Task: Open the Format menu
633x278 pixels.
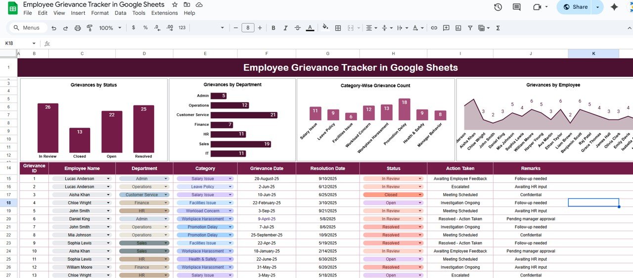Action: click(100, 13)
